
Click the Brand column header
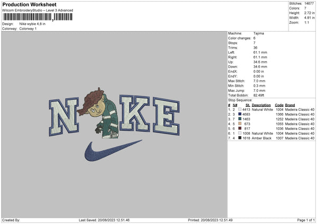pyautogui.click(x=290, y=105)
